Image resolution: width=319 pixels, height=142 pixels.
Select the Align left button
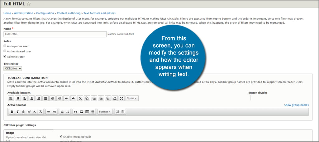25,98
